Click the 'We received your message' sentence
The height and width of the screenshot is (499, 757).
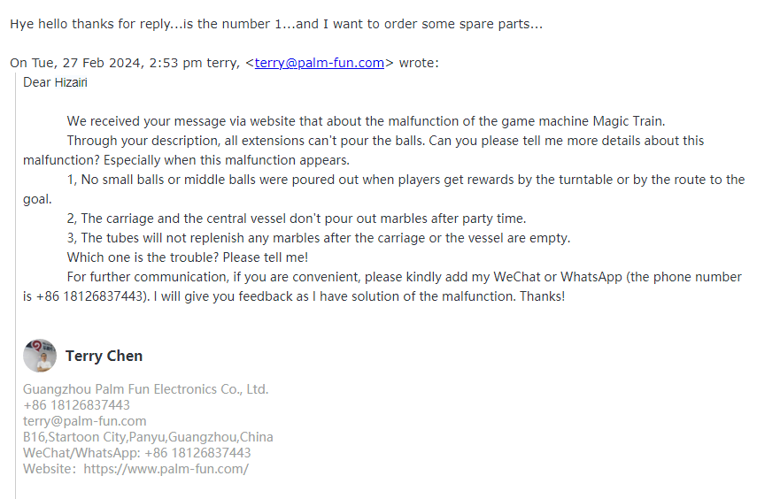click(366, 121)
